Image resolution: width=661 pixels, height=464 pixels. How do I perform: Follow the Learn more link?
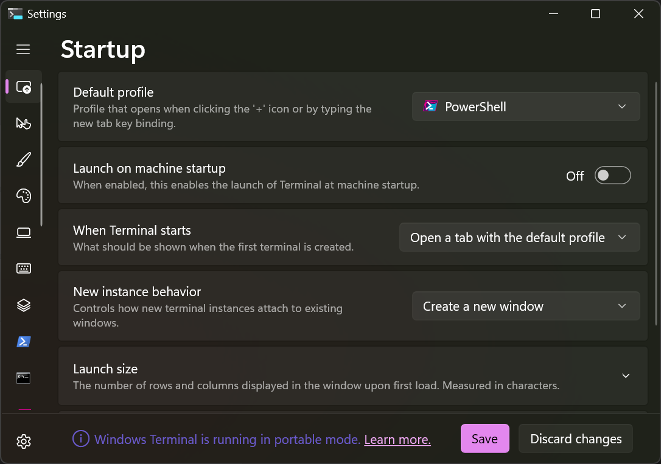click(x=397, y=440)
